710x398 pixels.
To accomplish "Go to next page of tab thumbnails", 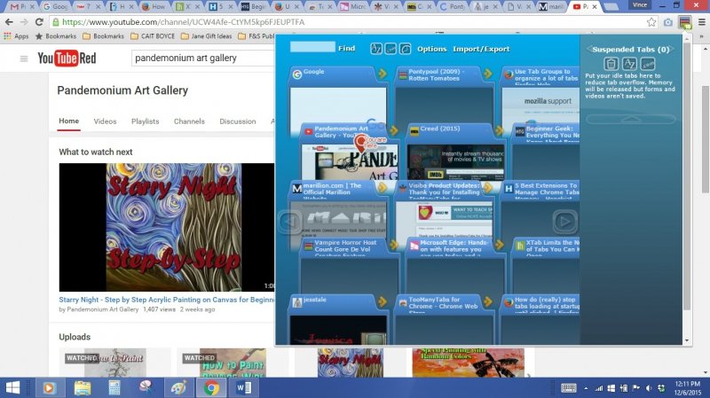I will tap(564, 222).
